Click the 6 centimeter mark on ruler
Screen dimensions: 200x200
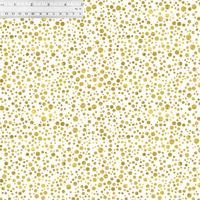(60, 14)
